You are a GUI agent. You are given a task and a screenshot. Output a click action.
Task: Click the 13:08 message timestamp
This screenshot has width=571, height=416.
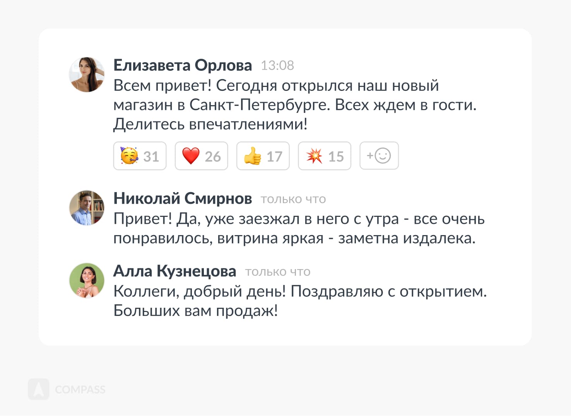(277, 66)
